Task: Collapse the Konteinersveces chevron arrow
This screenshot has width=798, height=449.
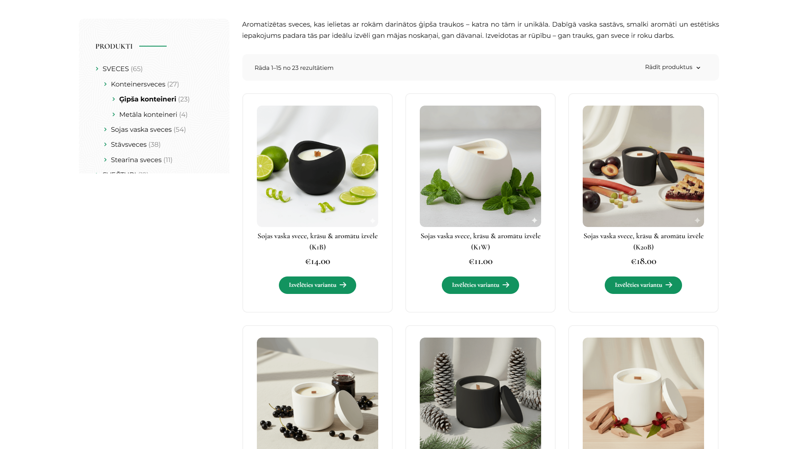Action: click(105, 84)
